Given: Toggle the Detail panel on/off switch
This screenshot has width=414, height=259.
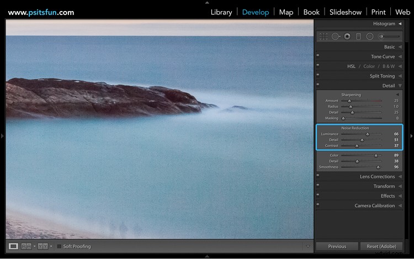Looking at the screenshot, I should point(318,84).
